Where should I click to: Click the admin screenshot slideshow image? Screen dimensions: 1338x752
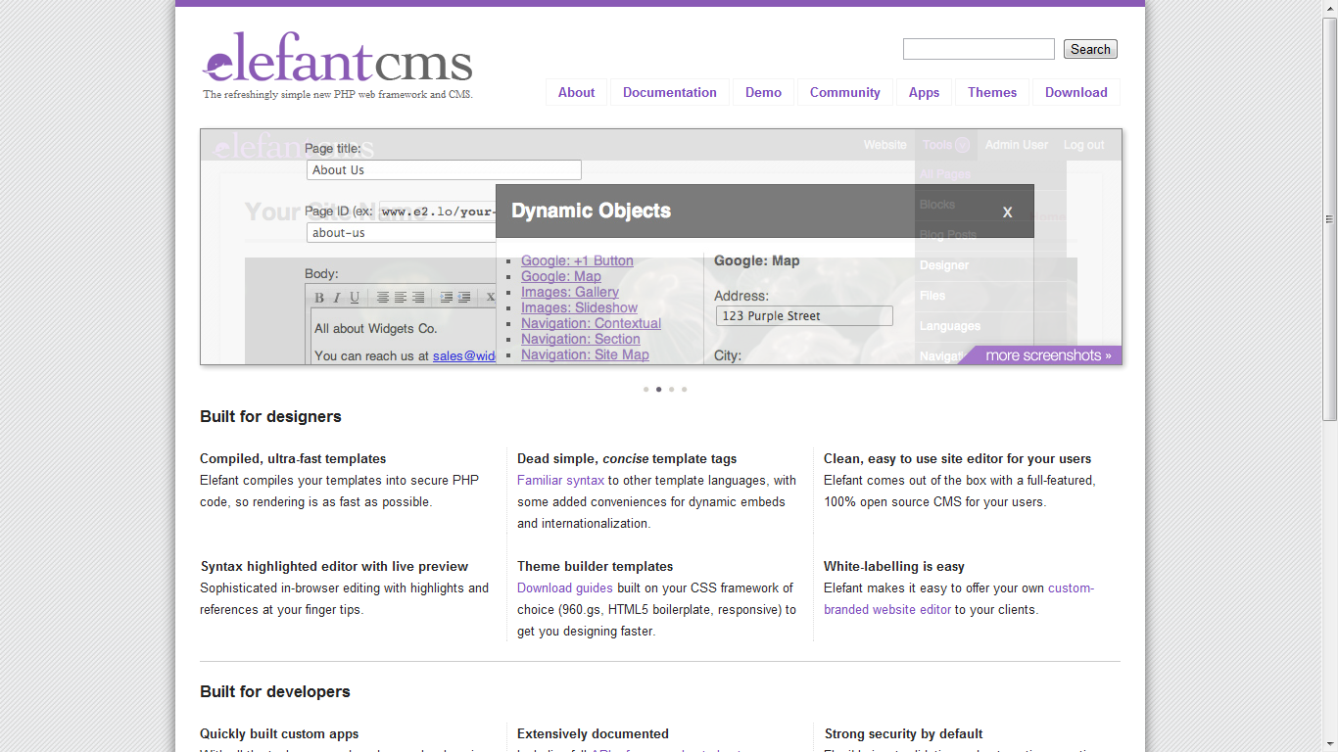661,247
